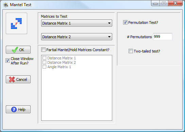185x132 pixels.
Task: Open the Distance Matrix 1 dropdown
Action: [x=77, y=23]
